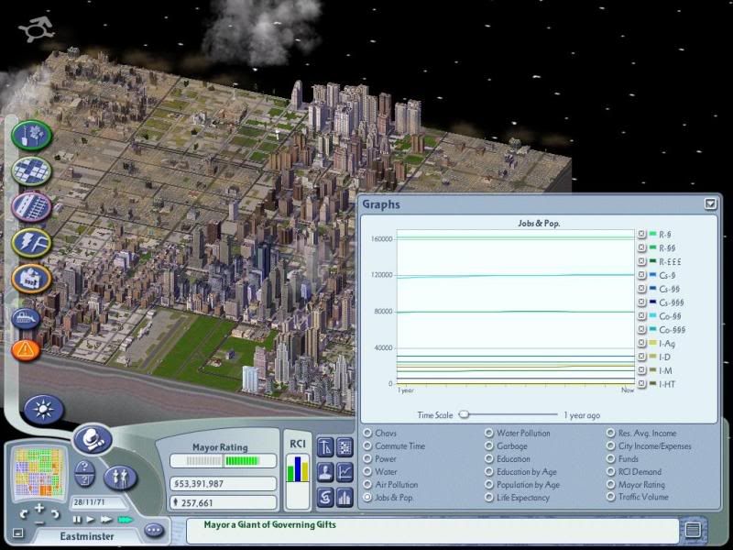This screenshot has height=550, width=733.
Task: Open the Advisors panel (person silhouette icon)
Action: [x=325, y=472]
